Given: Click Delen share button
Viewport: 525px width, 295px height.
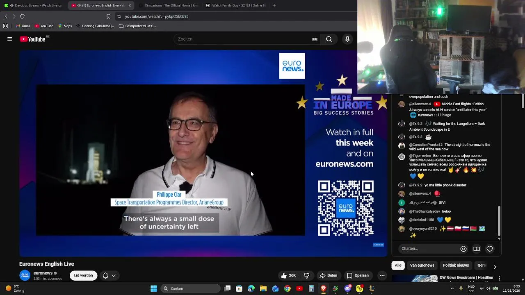Looking at the screenshot, I should click(328, 275).
